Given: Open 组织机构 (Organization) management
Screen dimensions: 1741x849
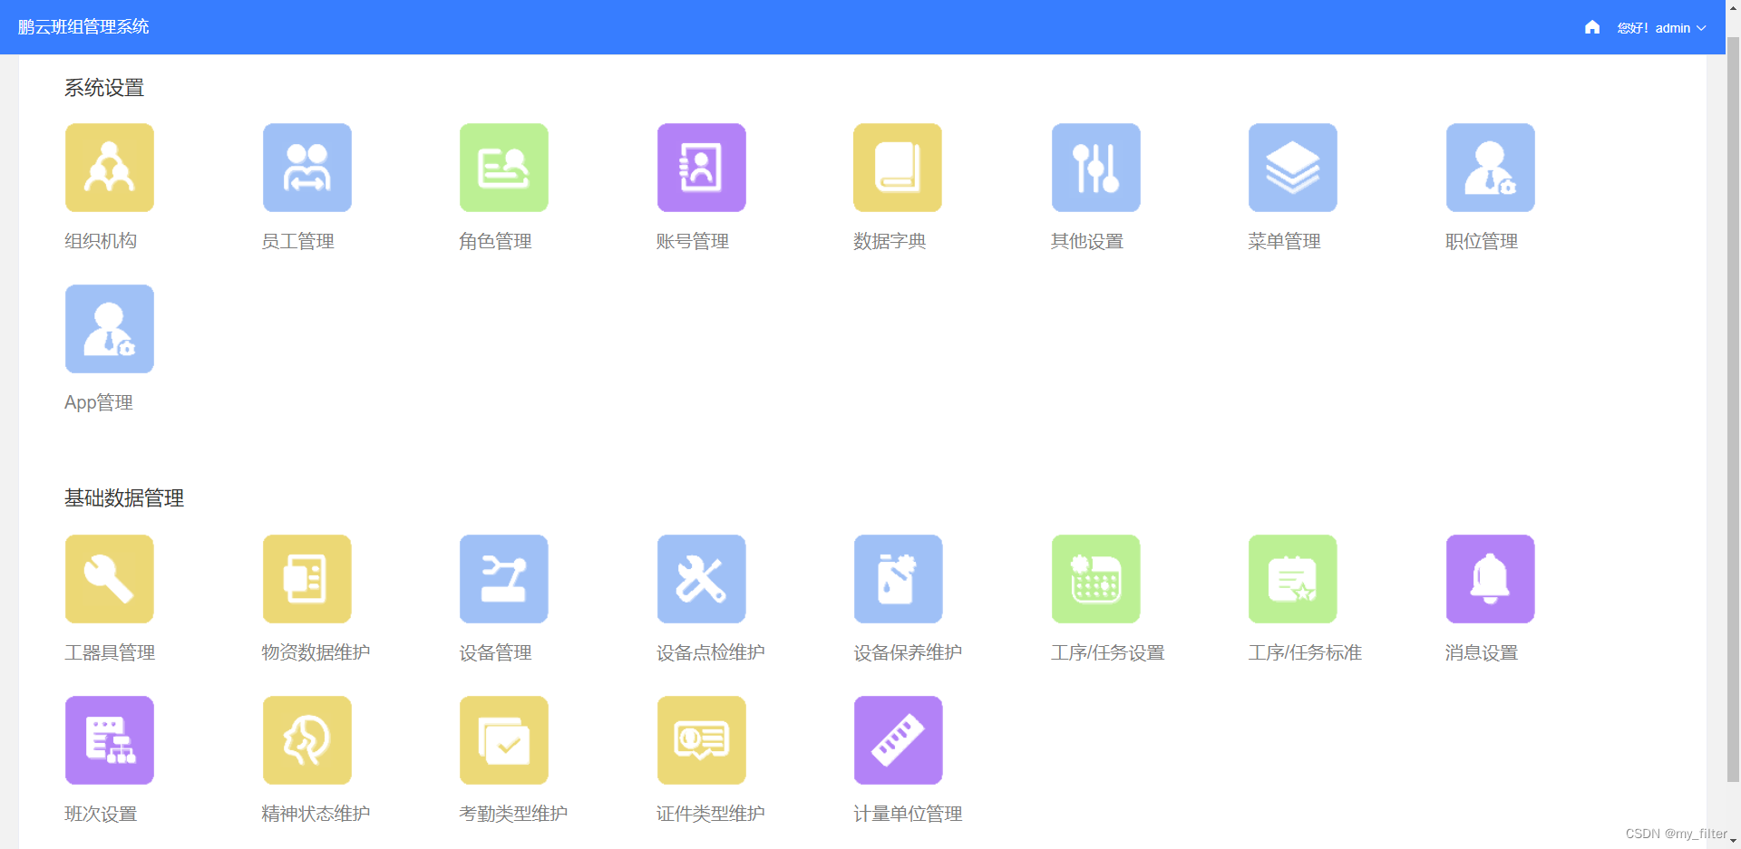Looking at the screenshot, I should tap(109, 168).
